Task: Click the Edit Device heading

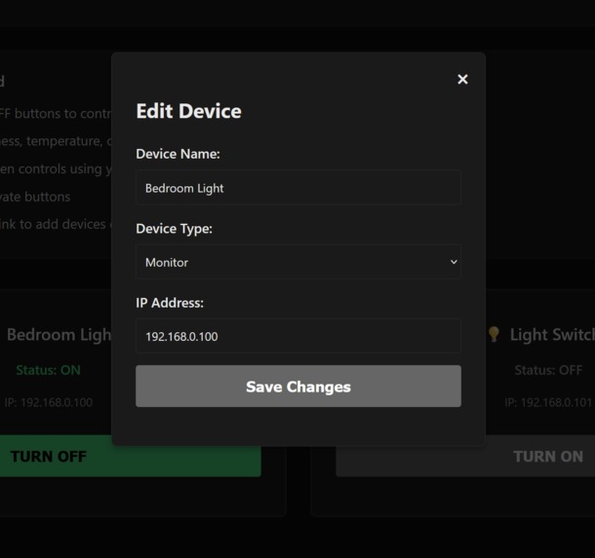Action: (188, 111)
